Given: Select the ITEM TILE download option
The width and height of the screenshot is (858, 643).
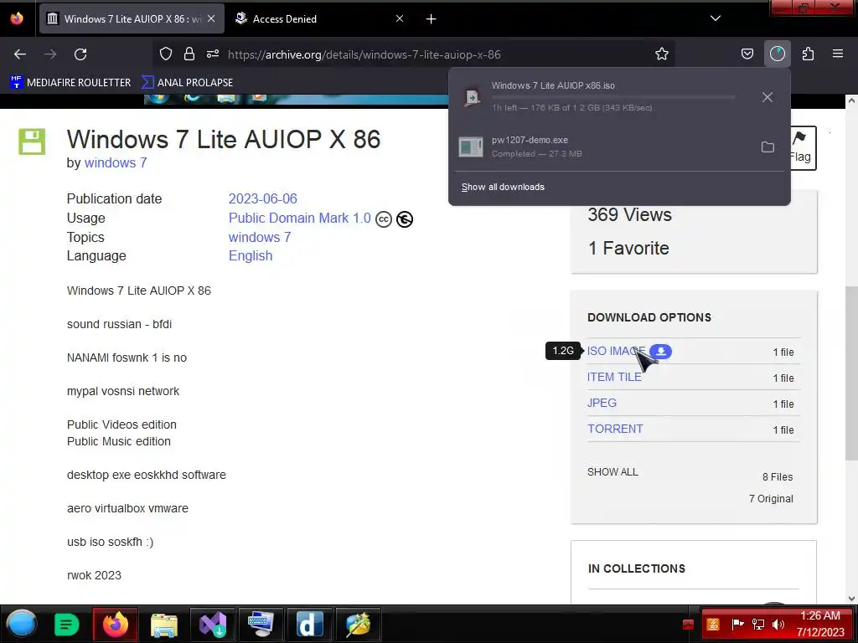Looking at the screenshot, I should click(x=614, y=378).
